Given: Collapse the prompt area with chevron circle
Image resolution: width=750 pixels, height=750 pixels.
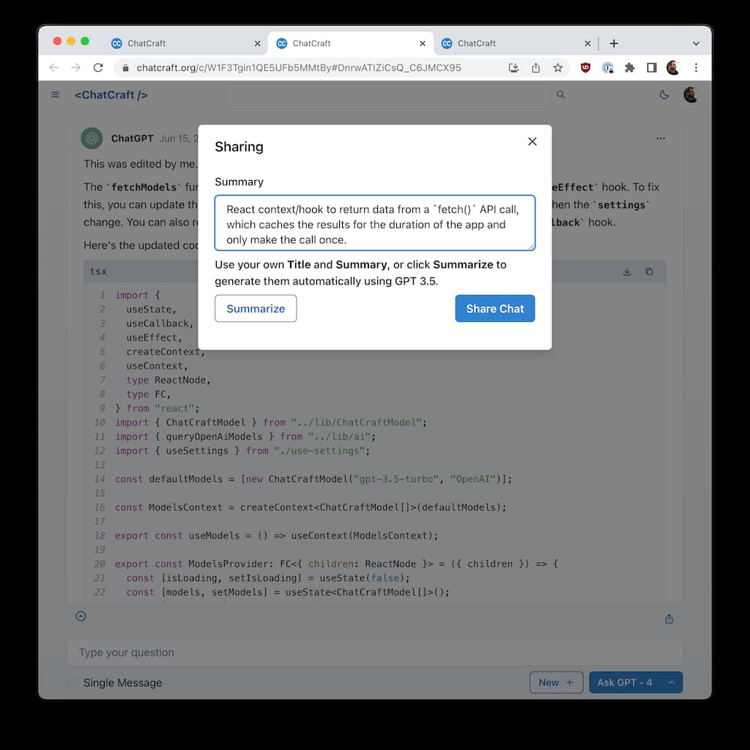Looking at the screenshot, I should coord(81,616).
